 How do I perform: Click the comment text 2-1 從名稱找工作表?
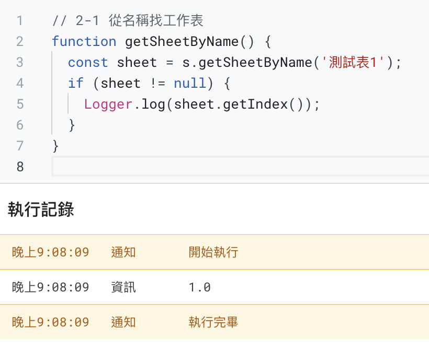point(139,21)
